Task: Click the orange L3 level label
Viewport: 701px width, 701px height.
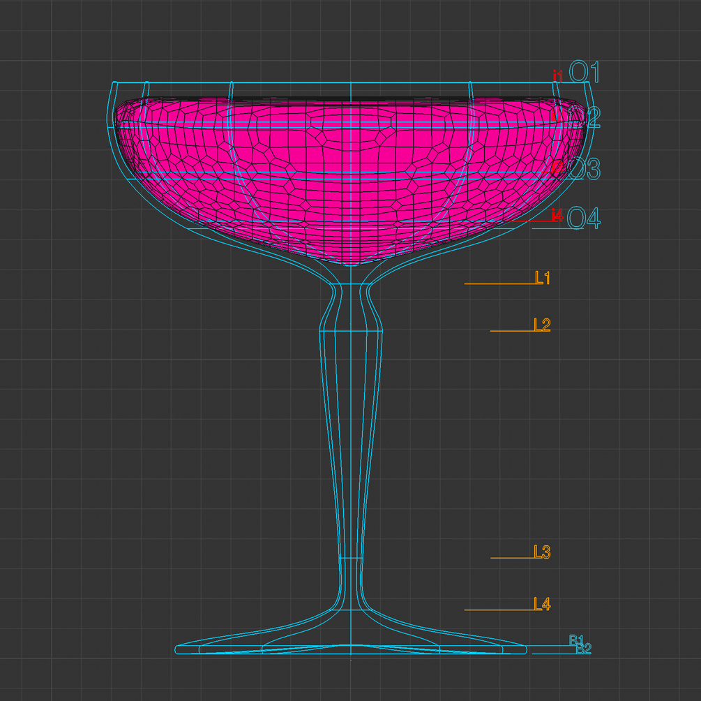Action: click(x=542, y=552)
